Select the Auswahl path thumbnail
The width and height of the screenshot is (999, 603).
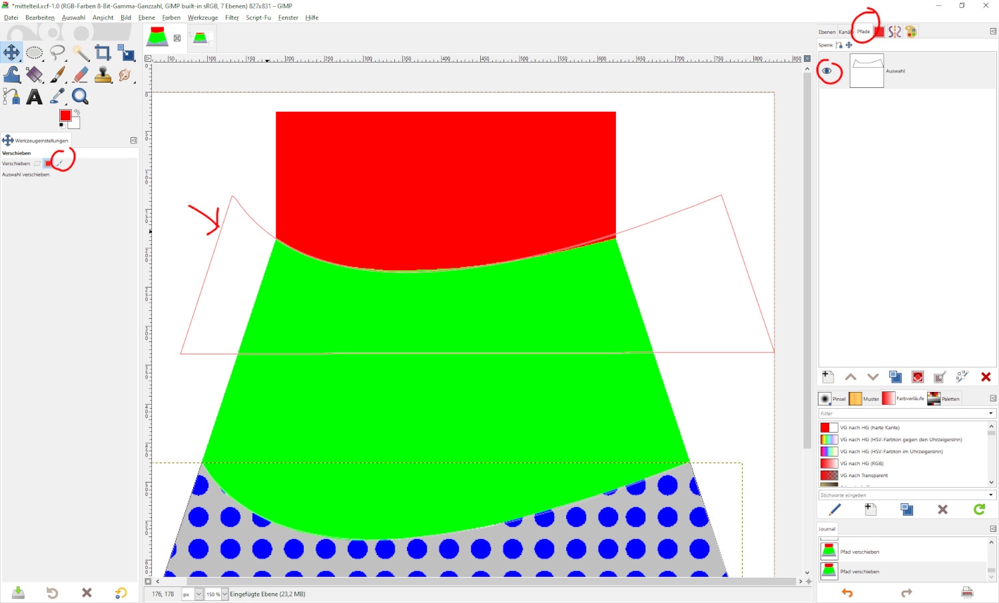[x=866, y=71]
